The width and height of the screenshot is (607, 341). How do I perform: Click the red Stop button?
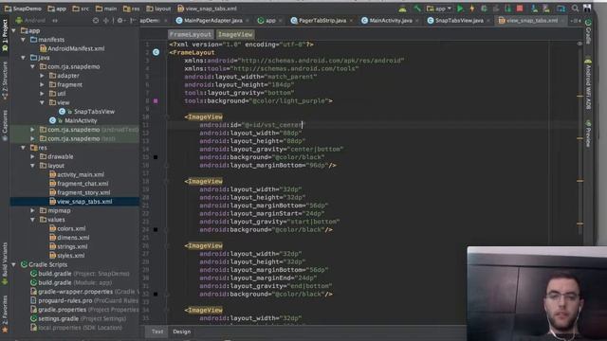tap(520, 9)
